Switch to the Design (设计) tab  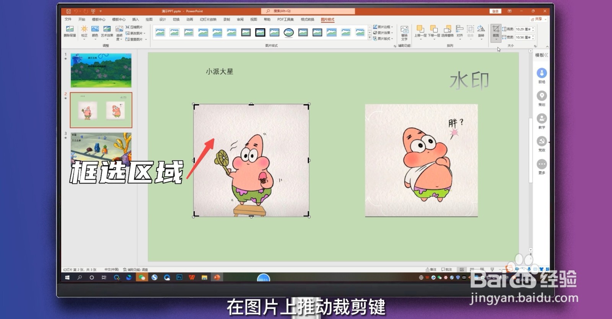point(163,19)
